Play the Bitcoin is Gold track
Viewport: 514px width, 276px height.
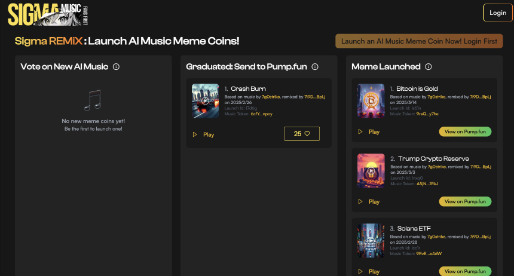point(369,131)
